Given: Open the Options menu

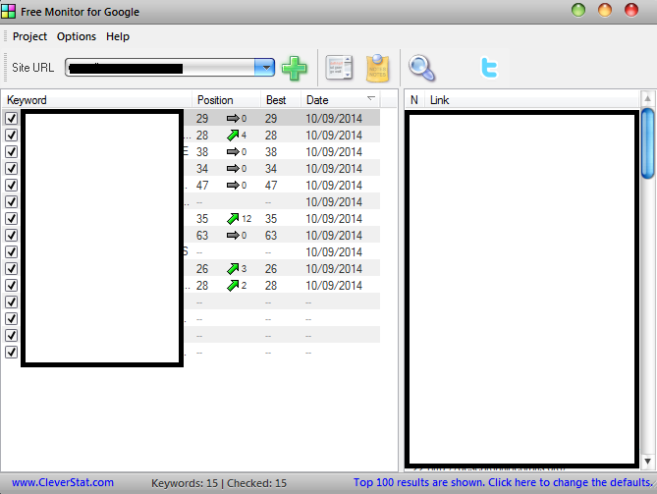Looking at the screenshot, I should pyautogui.click(x=77, y=36).
